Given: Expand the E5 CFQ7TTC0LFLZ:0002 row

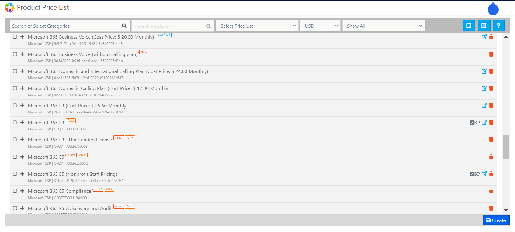Looking at the screenshot, I should click(x=22, y=157).
